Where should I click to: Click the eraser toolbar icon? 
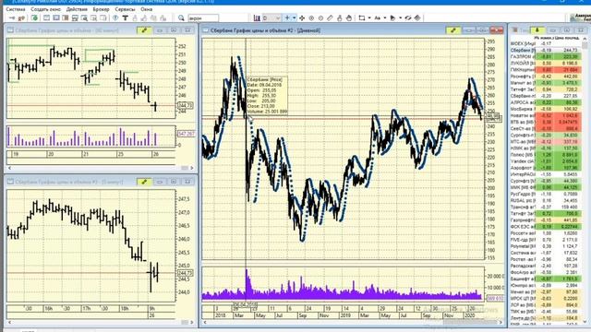tap(417, 18)
